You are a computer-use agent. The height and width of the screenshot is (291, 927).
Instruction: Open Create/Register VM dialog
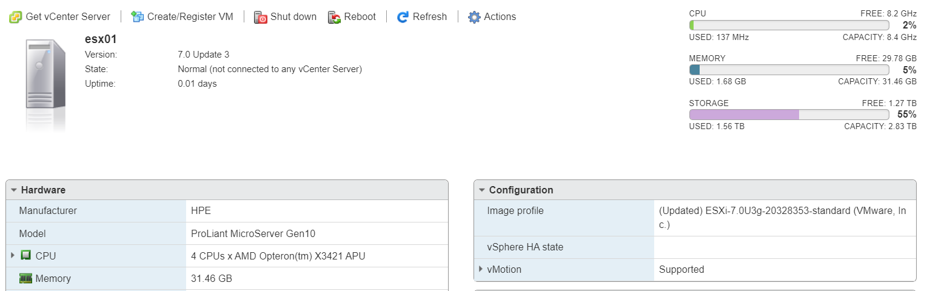point(182,17)
